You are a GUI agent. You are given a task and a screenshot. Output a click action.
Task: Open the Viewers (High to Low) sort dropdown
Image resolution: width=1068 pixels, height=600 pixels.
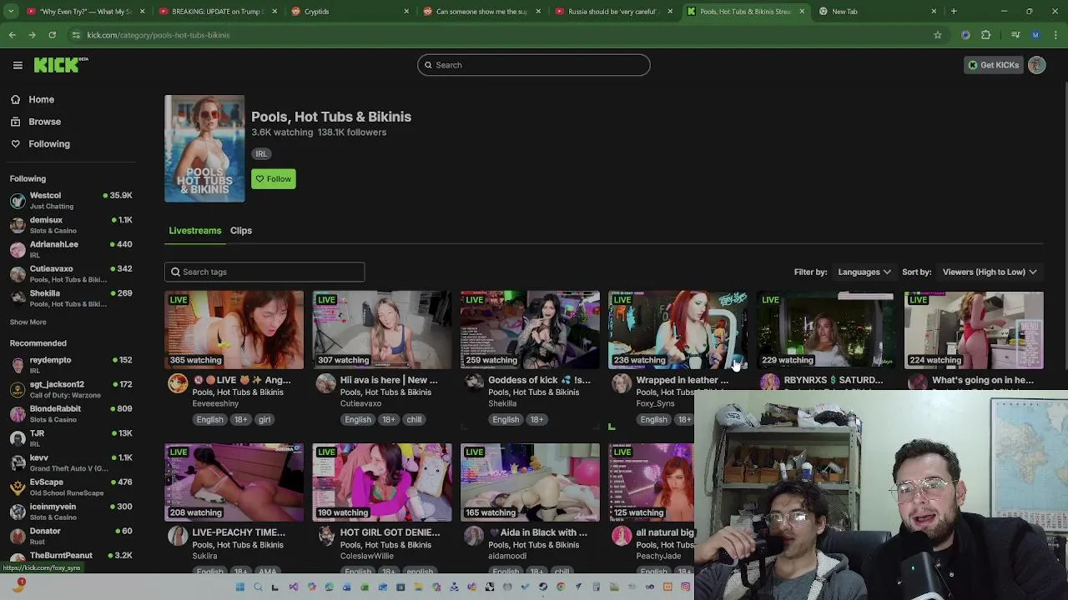pyautogui.click(x=990, y=272)
